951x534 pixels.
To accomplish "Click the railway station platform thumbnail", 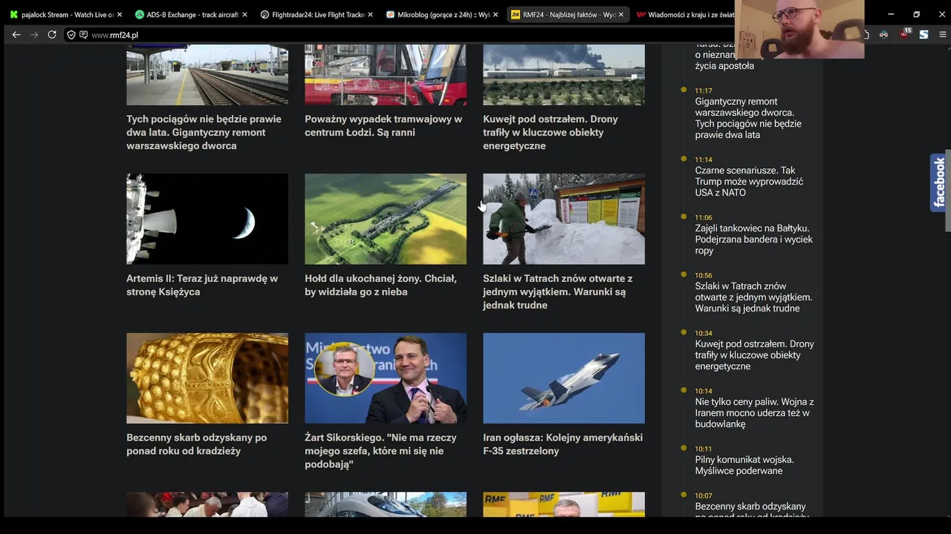I will [x=207, y=74].
